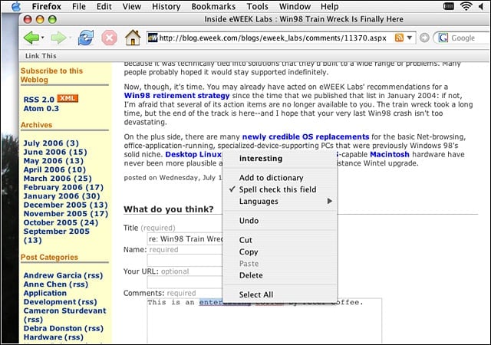This screenshot has width=491, height=345.
Task: Follow the Macintosh link
Action: (x=390, y=154)
